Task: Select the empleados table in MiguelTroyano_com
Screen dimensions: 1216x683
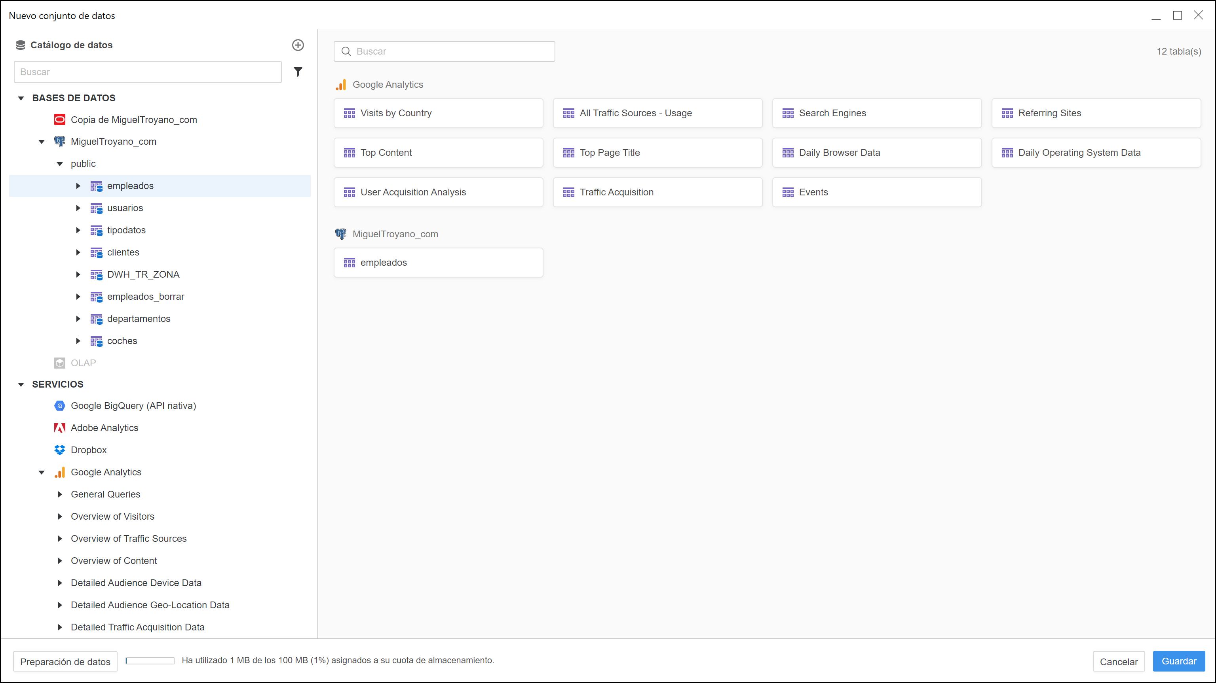Action: click(x=439, y=262)
